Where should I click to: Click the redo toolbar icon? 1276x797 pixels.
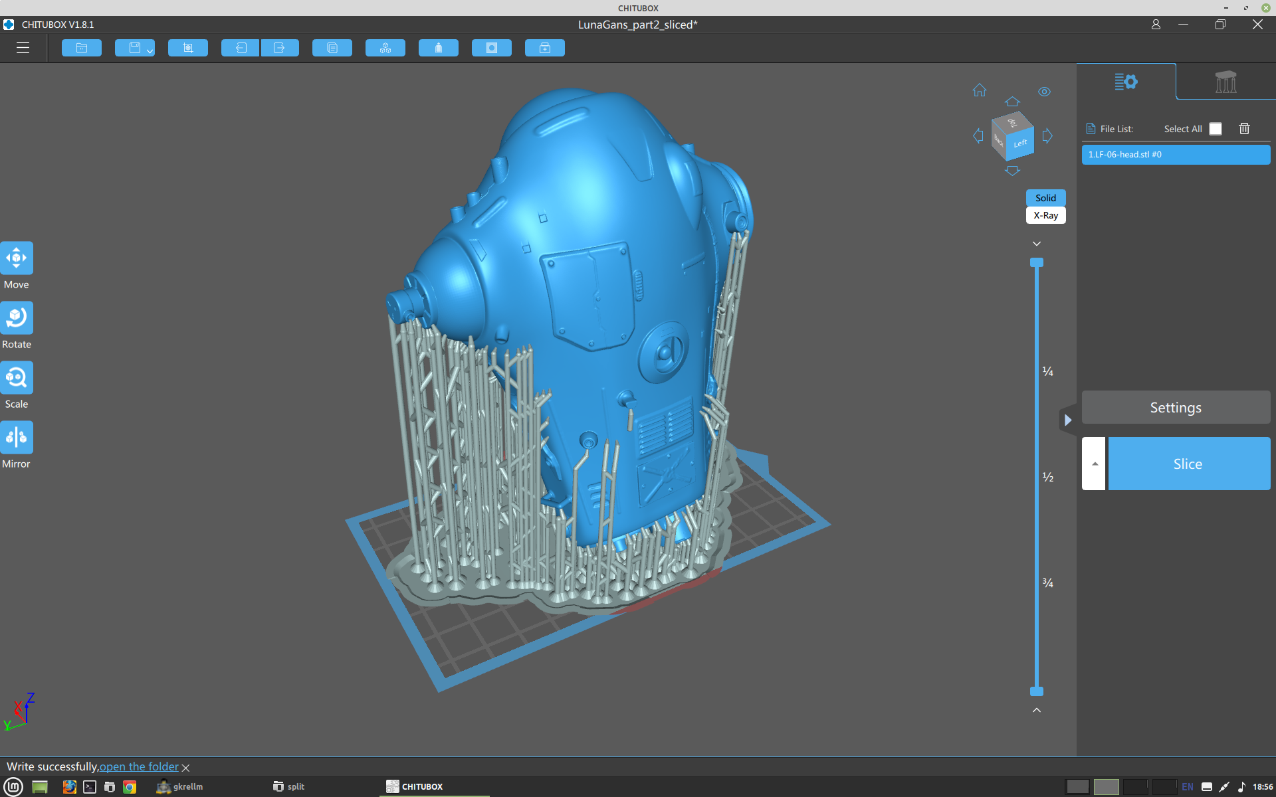pyautogui.click(x=279, y=48)
